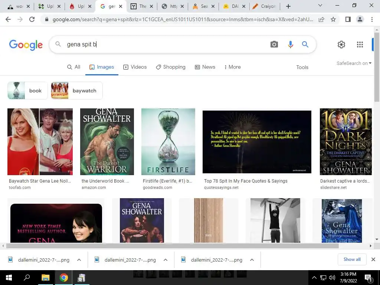Open the search Tools button
Viewport: 380px width, 285px height.
coord(302,67)
